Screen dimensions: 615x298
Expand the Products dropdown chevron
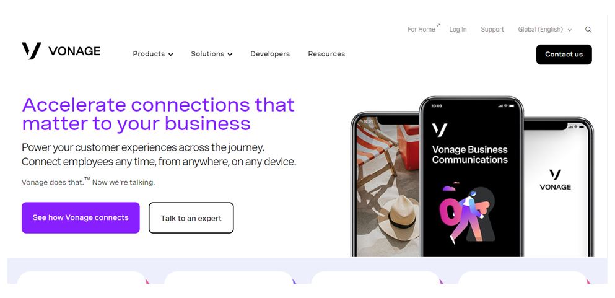[170, 55]
